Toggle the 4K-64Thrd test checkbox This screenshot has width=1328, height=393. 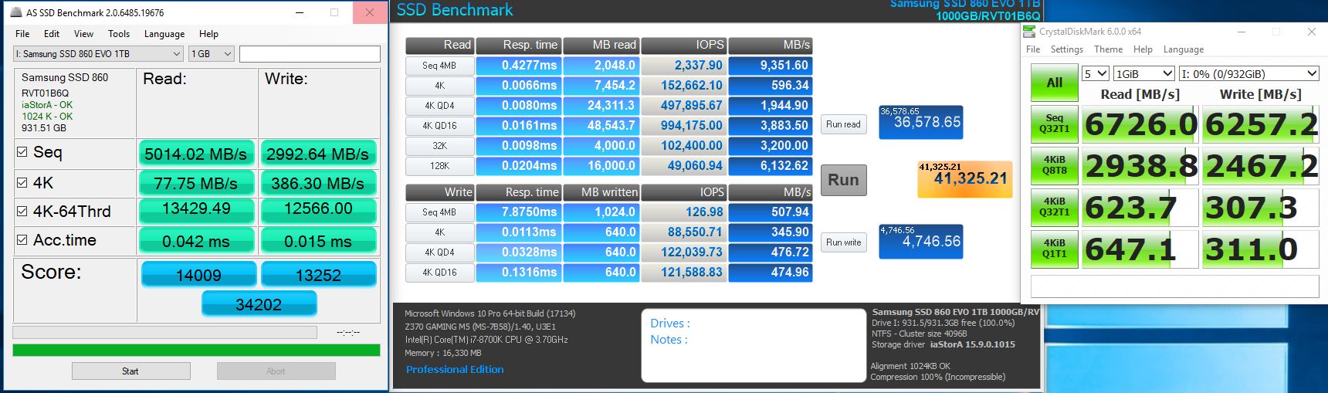coord(22,211)
